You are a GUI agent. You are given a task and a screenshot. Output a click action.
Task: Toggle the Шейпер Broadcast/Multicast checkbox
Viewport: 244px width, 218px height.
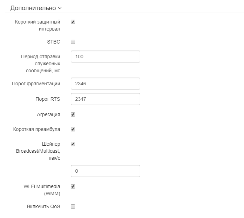(73, 144)
